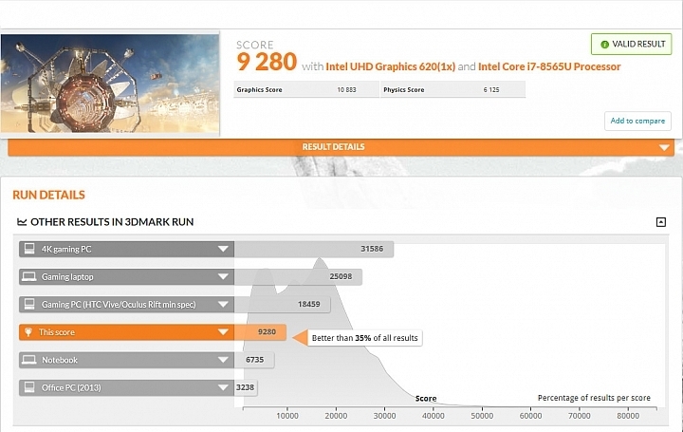This screenshot has height=432, width=683.
Task: Click the trophy icon on This score row
Action: [28, 332]
